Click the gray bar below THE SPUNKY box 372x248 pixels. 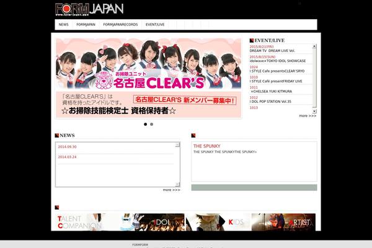click(x=254, y=187)
